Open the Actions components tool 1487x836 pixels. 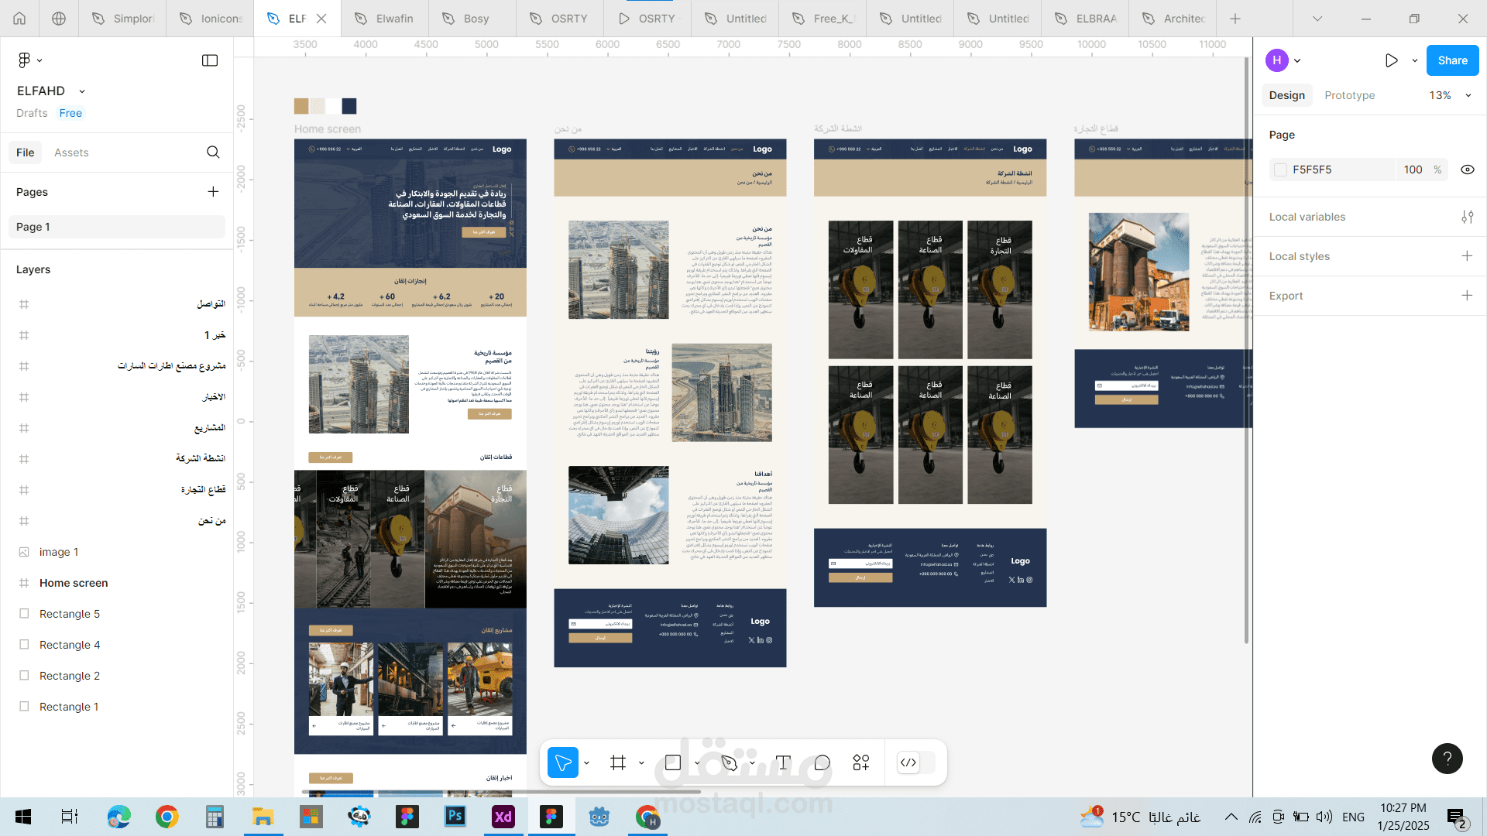point(861,763)
